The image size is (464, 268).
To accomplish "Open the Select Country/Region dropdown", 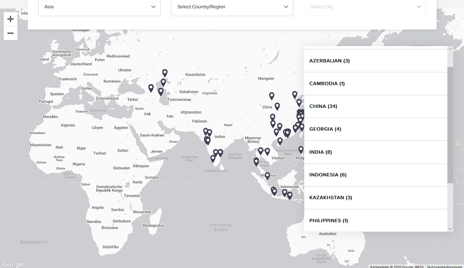I will 232,7.
